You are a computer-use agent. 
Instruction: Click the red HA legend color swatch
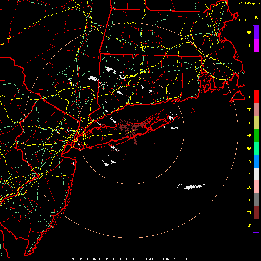256,97
